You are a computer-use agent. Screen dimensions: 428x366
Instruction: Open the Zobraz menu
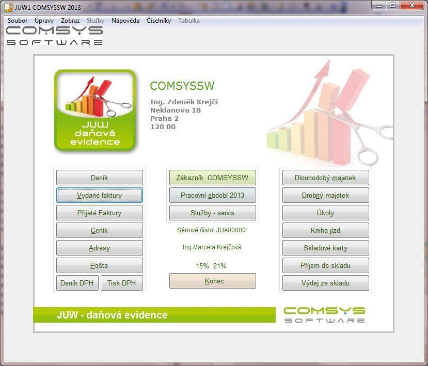coord(70,21)
